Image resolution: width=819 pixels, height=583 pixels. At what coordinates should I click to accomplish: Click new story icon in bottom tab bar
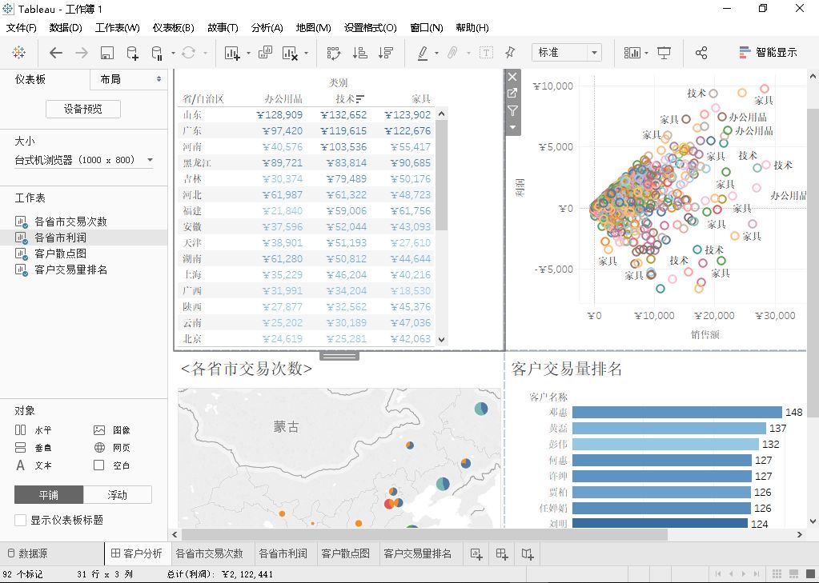click(x=528, y=553)
